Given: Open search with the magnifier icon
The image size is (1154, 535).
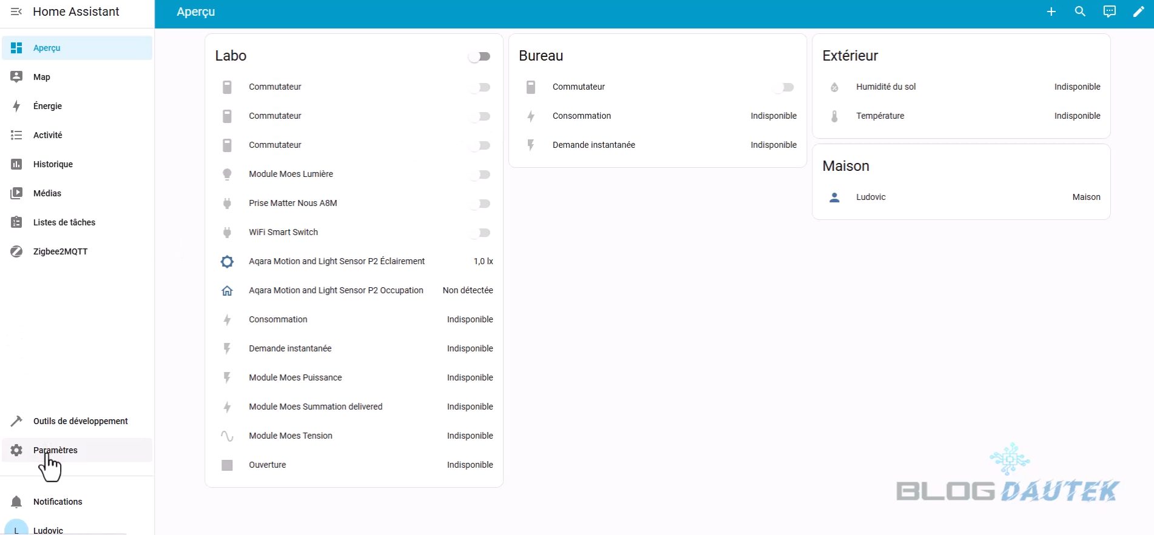Looking at the screenshot, I should pos(1080,12).
